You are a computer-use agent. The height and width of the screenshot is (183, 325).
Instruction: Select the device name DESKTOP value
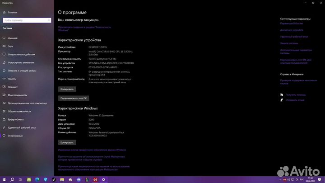(x=97, y=47)
